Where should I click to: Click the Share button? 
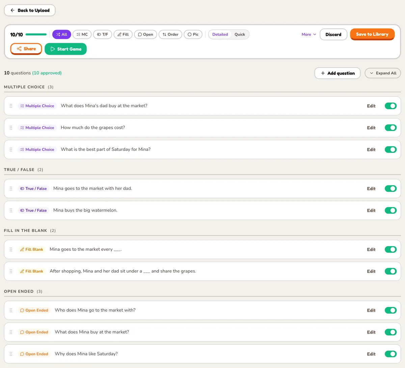point(26,49)
